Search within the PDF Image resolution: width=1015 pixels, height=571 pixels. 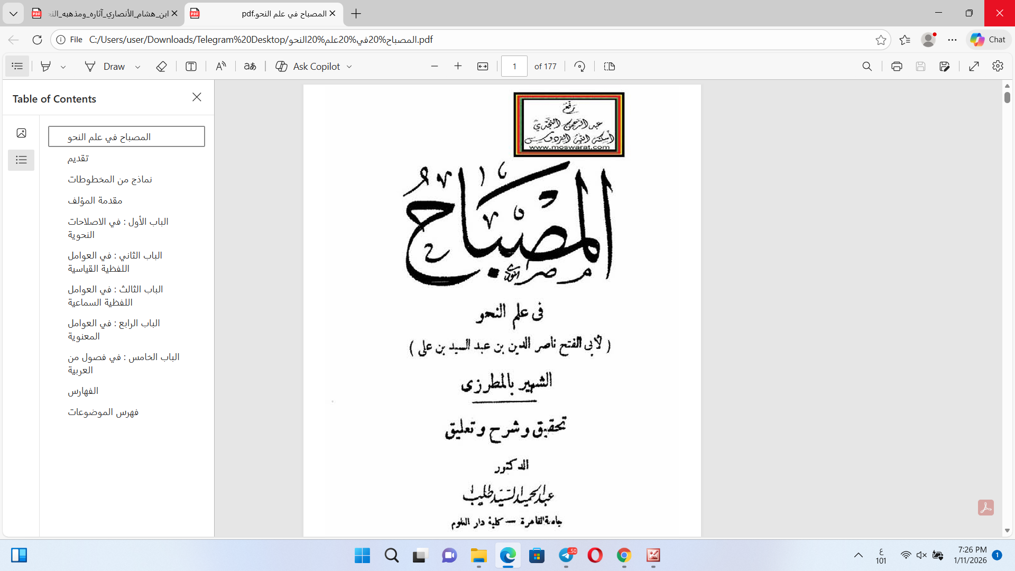click(867, 66)
